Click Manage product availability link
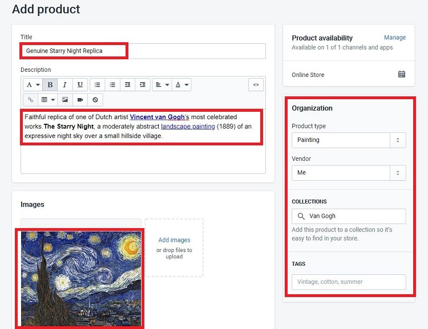This screenshot has height=329, width=428. 395,38
